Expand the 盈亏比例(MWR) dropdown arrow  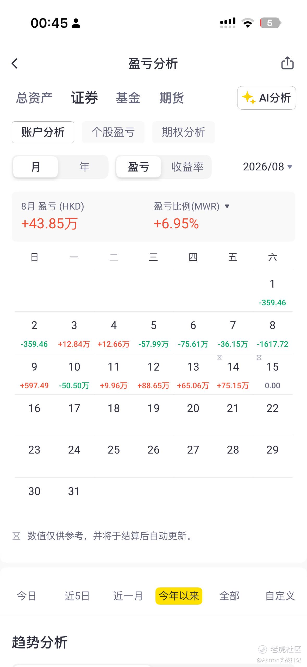[x=227, y=206]
